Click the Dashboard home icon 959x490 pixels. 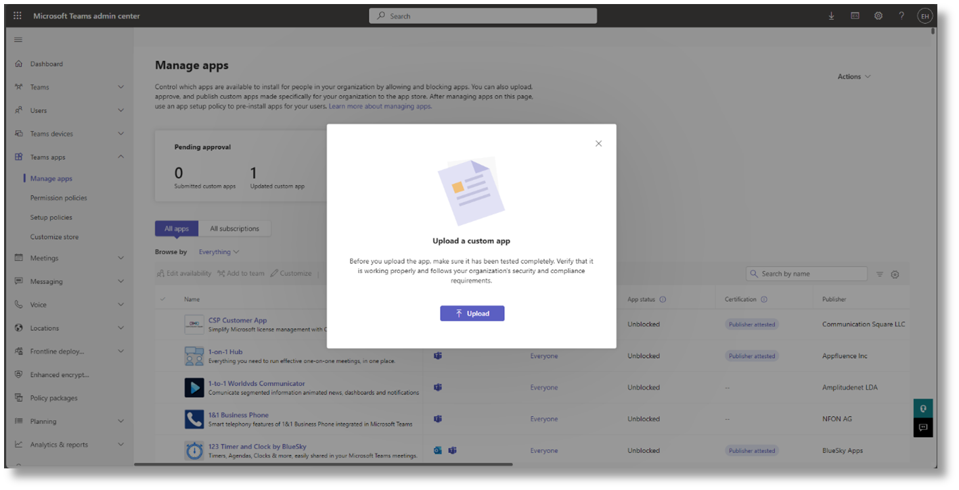19,64
